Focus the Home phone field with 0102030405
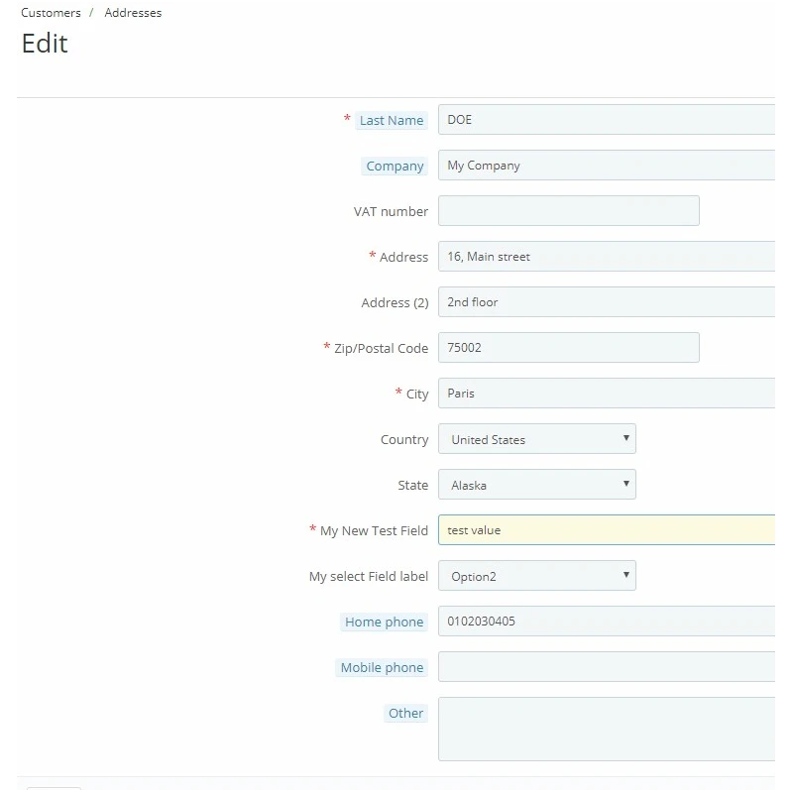This screenshot has width=793, height=793. [x=607, y=621]
